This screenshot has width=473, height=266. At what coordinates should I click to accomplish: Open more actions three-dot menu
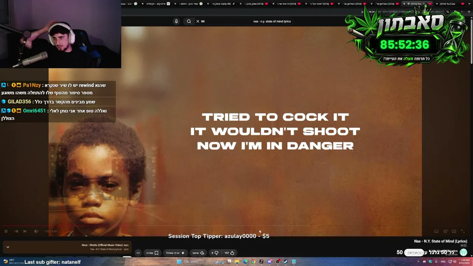point(138,253)
